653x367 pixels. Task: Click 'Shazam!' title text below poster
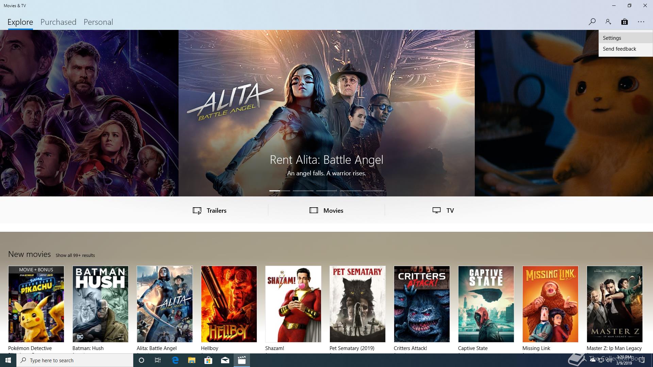274,348
